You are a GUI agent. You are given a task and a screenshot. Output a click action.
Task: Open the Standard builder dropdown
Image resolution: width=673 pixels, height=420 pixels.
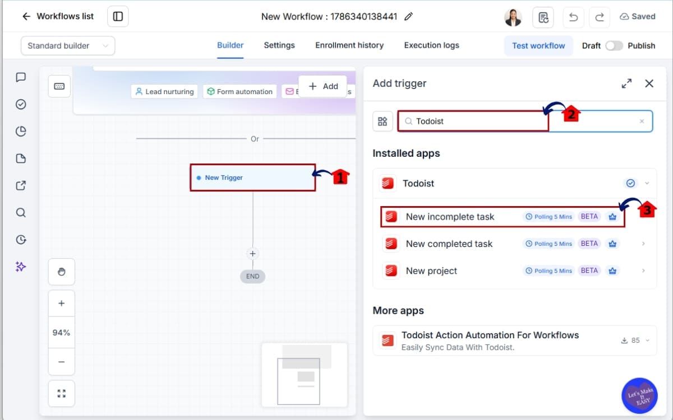click(x=68, y=46)
